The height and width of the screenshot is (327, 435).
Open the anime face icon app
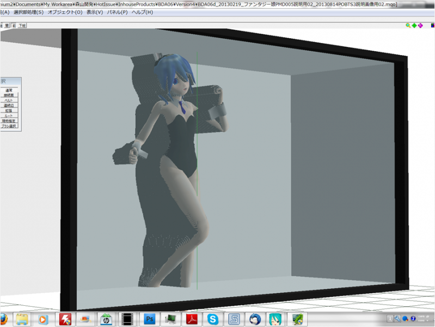pyautogui.click(x=275, y=319)
